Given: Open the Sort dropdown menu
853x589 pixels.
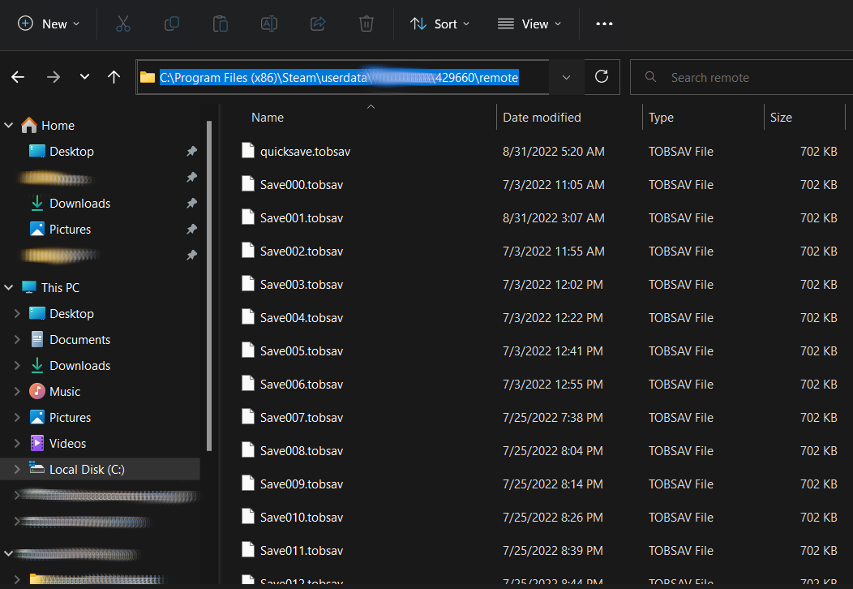Looking at the screenshot, I should click(439, 24).
